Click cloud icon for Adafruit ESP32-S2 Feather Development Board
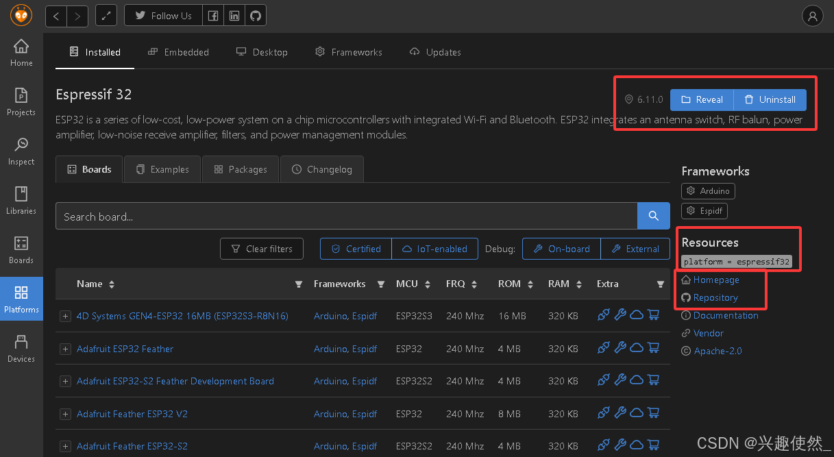Screen dimensions: 834x457 click(x=637, y=380)
